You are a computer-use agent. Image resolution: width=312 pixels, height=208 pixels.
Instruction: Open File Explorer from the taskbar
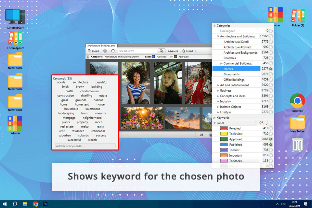click(x=25, y=204)
